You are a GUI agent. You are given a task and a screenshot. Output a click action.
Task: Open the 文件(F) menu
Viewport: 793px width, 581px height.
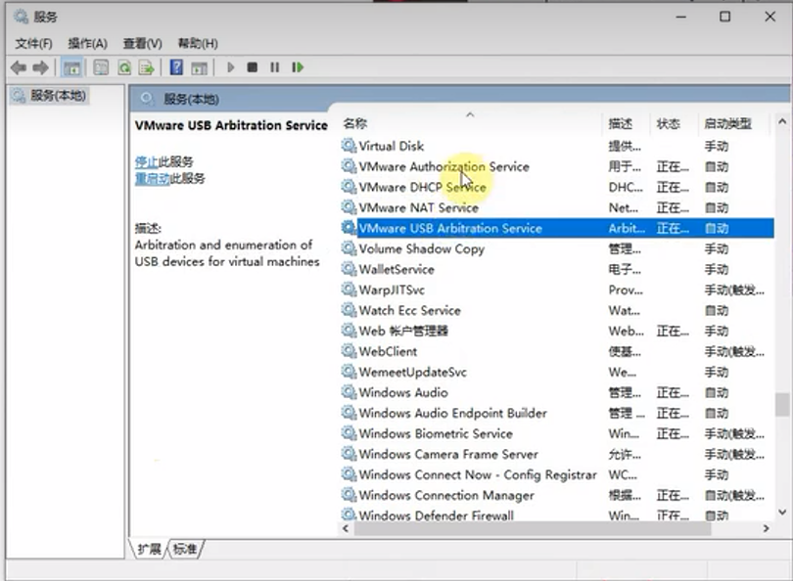click(x=33, y=43)
